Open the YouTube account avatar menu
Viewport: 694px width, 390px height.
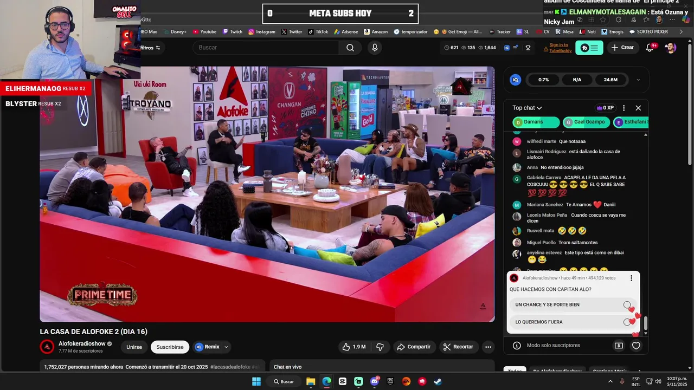[670, 48]
